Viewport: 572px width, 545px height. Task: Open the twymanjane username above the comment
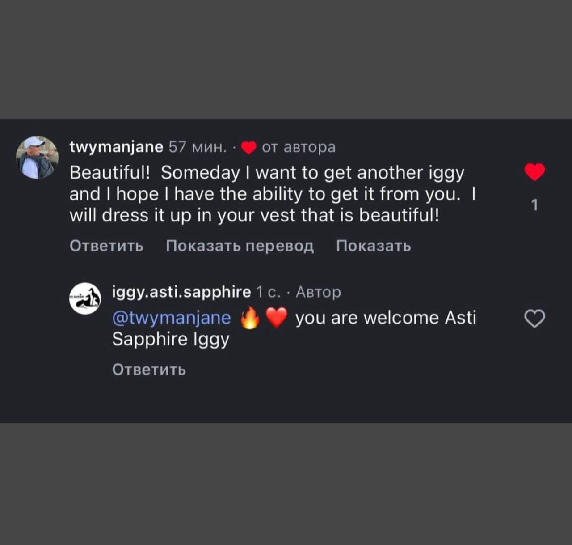[x=117, y=147]
